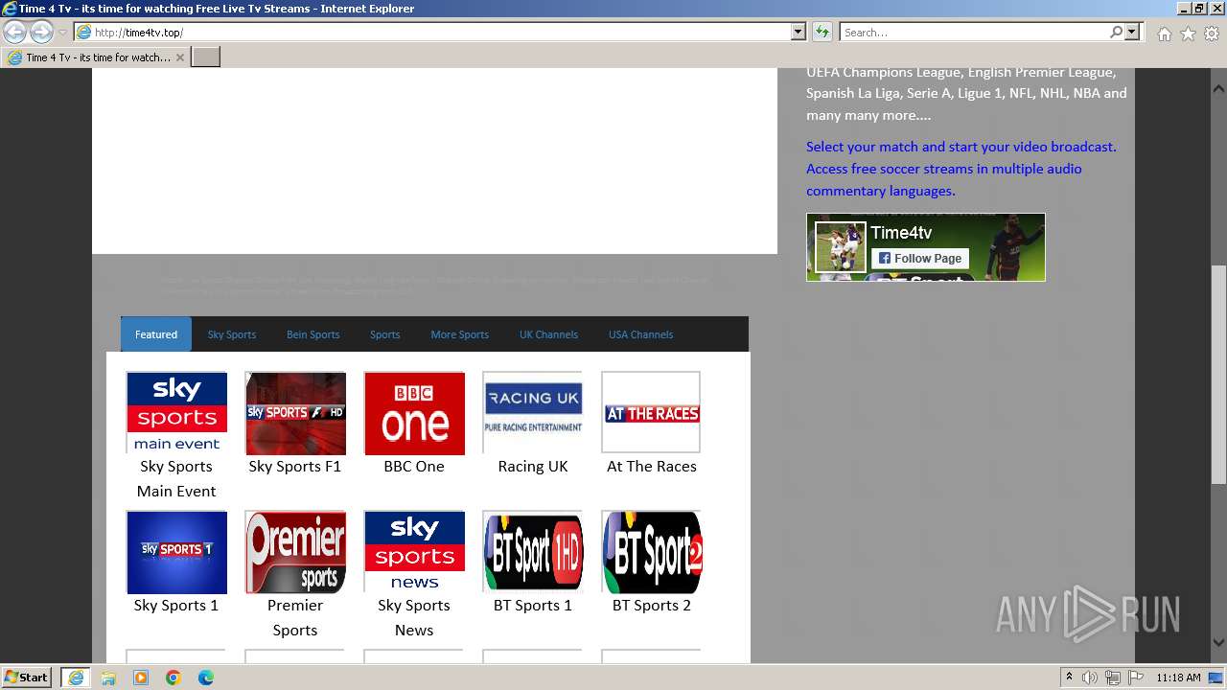
Task: Open a new blank tab
Action: 206,57
